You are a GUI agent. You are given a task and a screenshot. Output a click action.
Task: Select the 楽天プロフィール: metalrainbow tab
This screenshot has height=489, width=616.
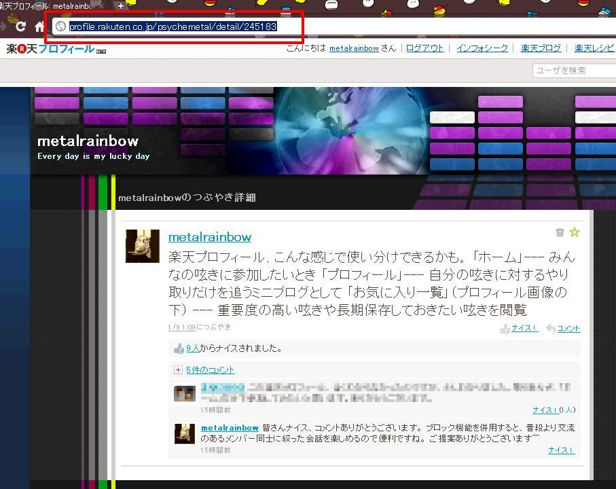point(47,6)
